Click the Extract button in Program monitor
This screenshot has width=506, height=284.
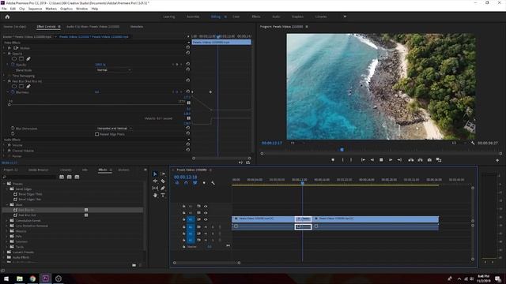[420, 159]
